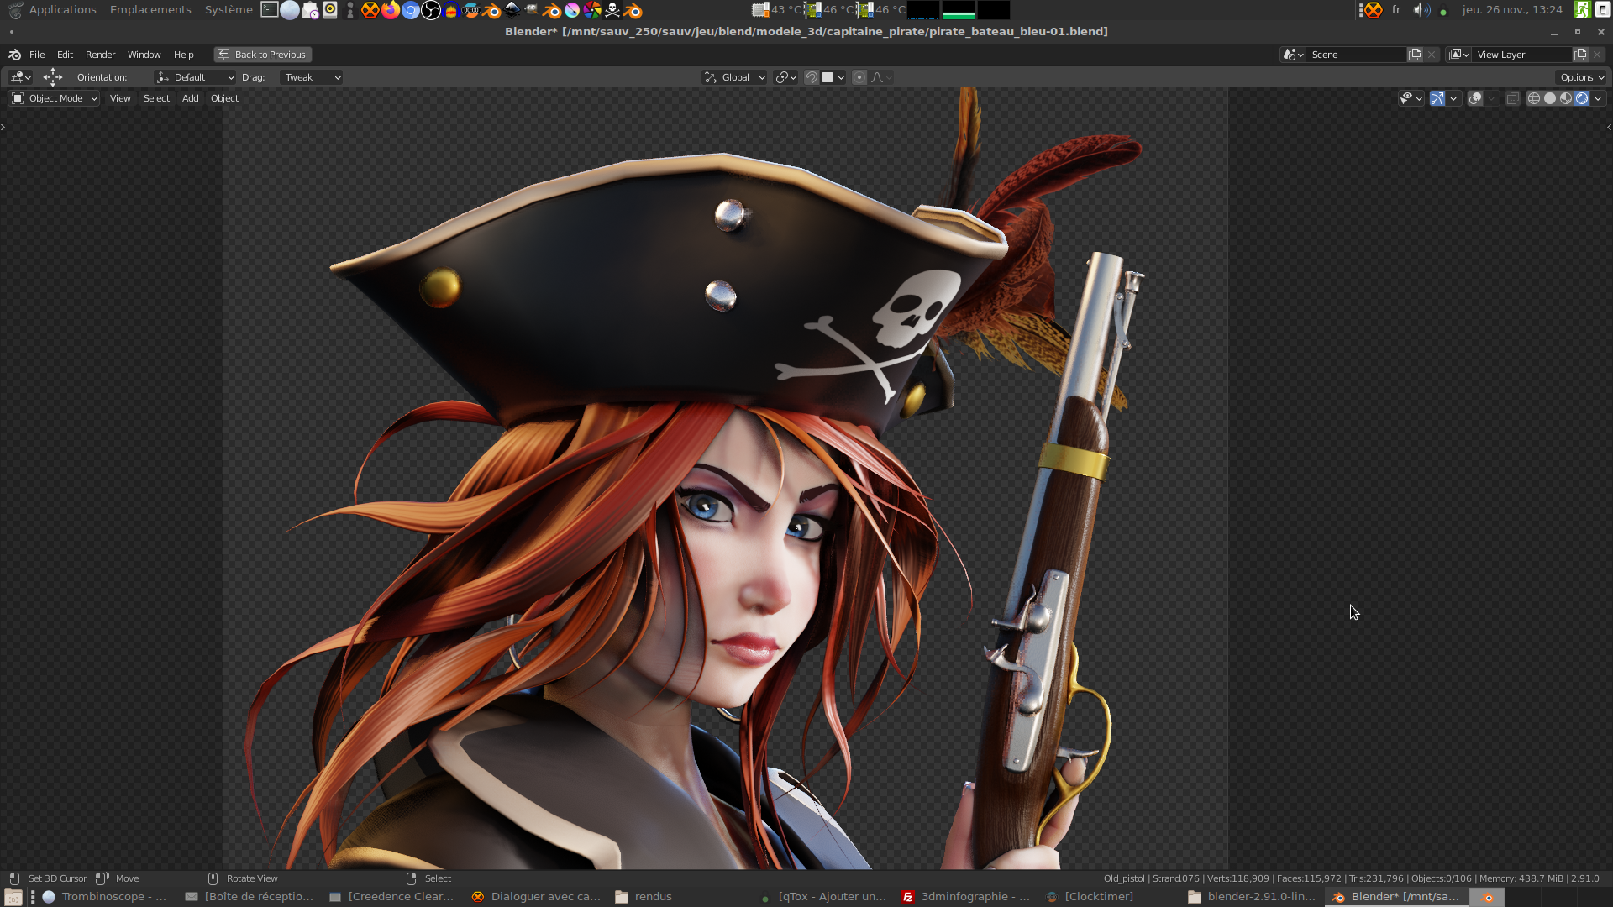Change Orientation from Default
The width and height of the screenshot is (1613, 907).
195,77
